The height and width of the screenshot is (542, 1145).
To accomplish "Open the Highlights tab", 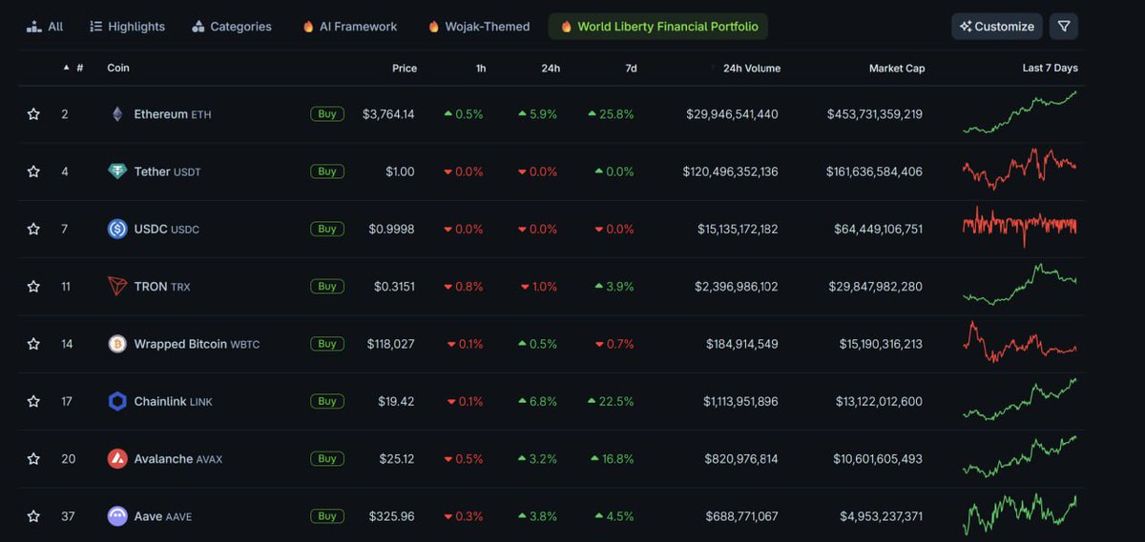I will tap(127, 27).
